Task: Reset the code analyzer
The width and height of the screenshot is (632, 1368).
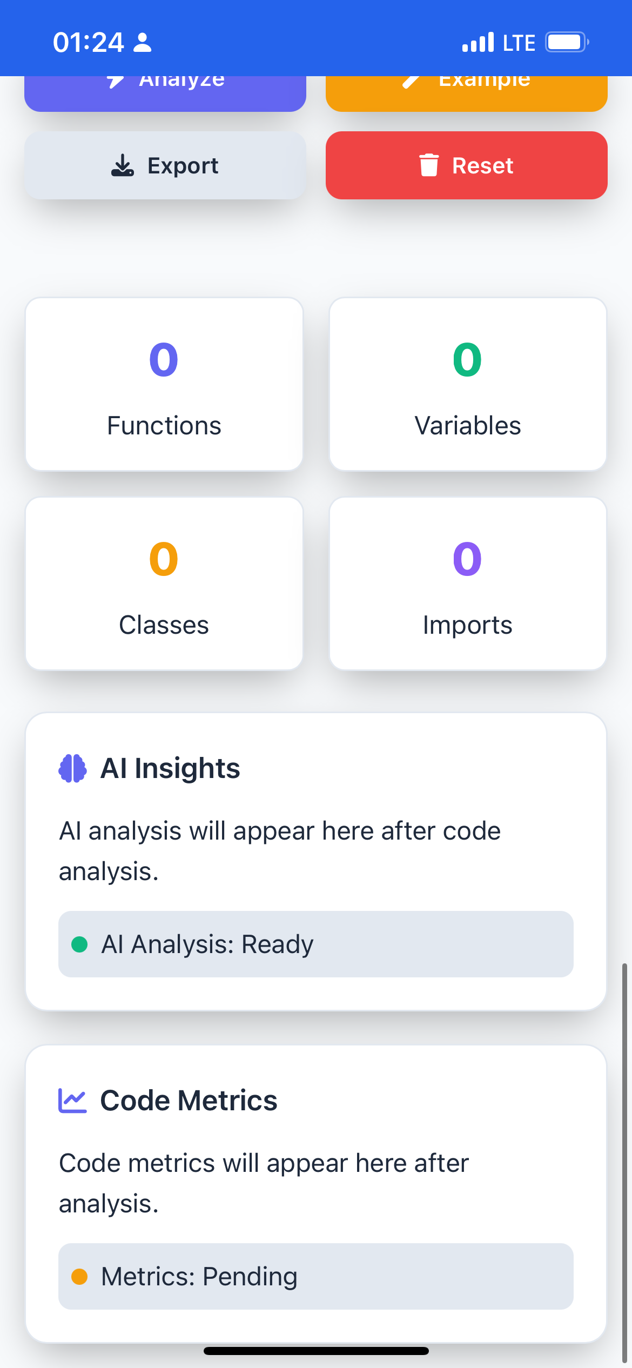Action: coord(467,165)
